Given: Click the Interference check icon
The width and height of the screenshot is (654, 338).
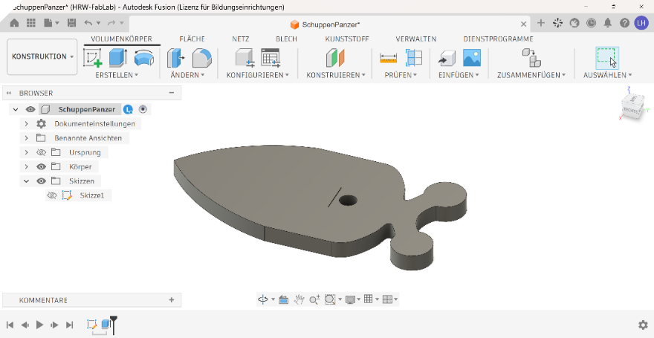Looking at the screenshot, I should click(x=414, y=57).
